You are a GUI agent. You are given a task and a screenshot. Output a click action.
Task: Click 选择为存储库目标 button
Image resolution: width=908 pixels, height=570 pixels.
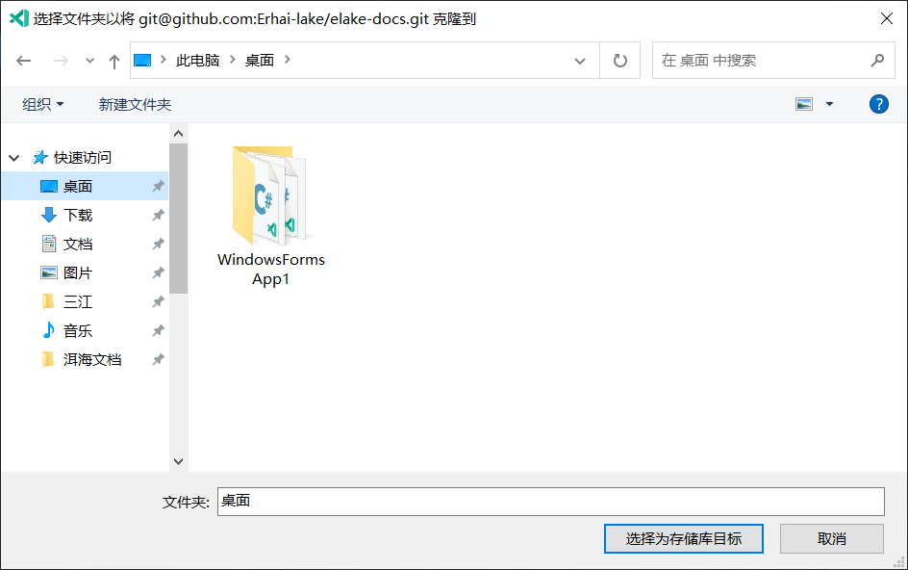pos(684,539)
